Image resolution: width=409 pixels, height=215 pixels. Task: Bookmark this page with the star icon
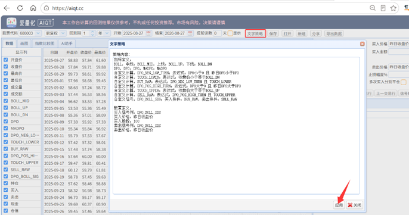click(393, 8)
